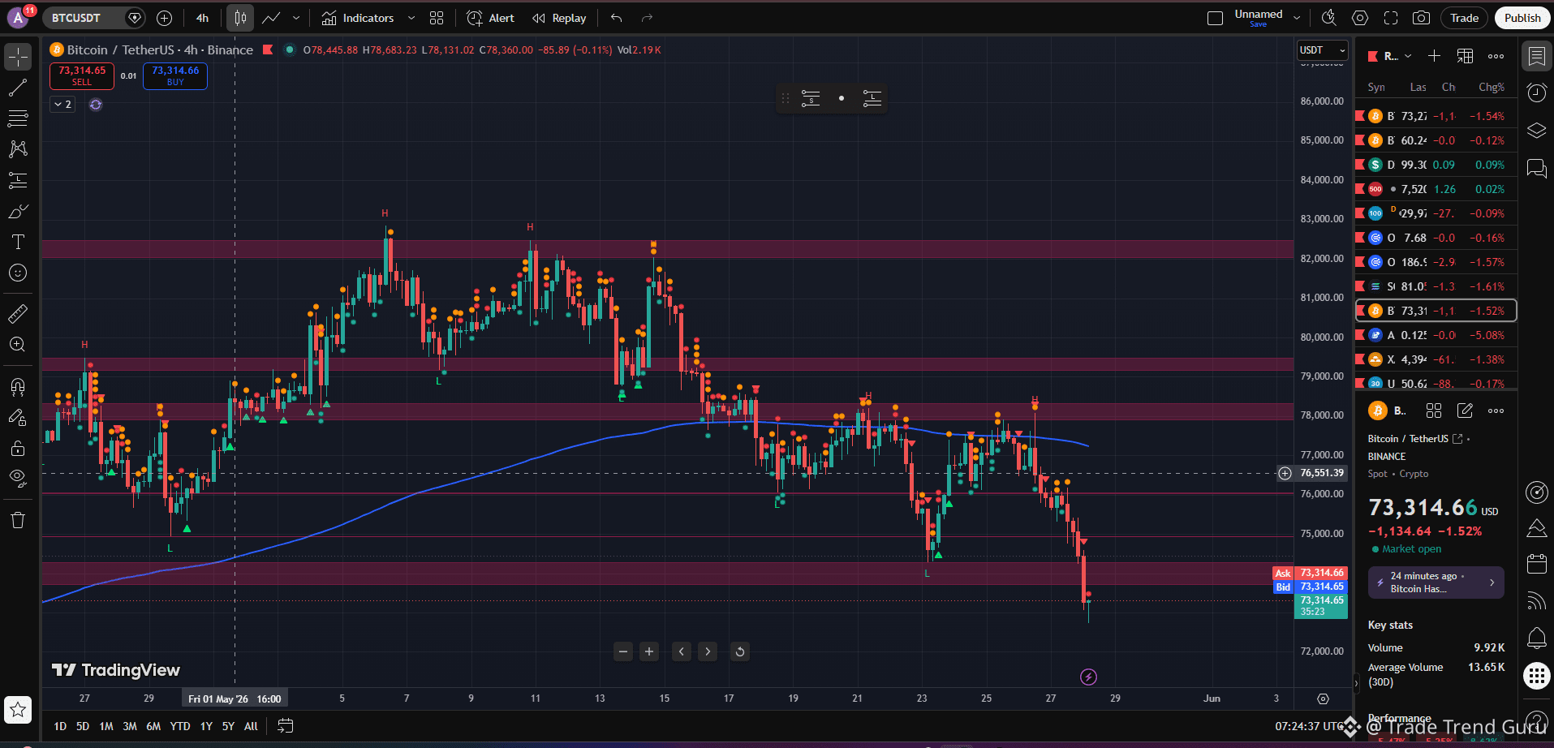Image resolution: width=1554 pixels, height=748 pixels.
Task: Select the brush drawing tool
Action: pyautogui.click(x=18, y=211)
